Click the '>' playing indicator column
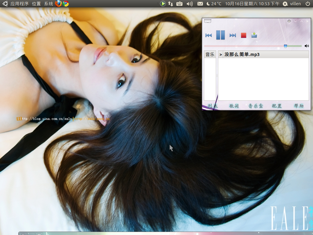 221,54
